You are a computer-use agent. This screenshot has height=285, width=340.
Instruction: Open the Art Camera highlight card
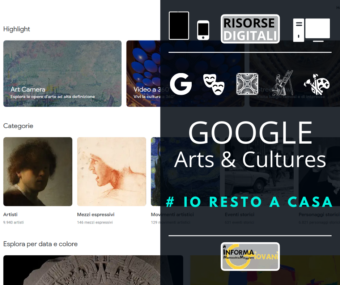tap(63, 73)
